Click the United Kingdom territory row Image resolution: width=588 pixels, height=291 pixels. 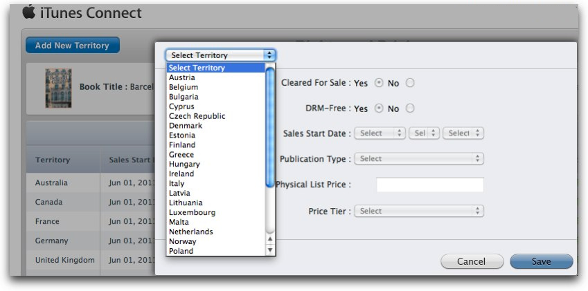[91, 260]
